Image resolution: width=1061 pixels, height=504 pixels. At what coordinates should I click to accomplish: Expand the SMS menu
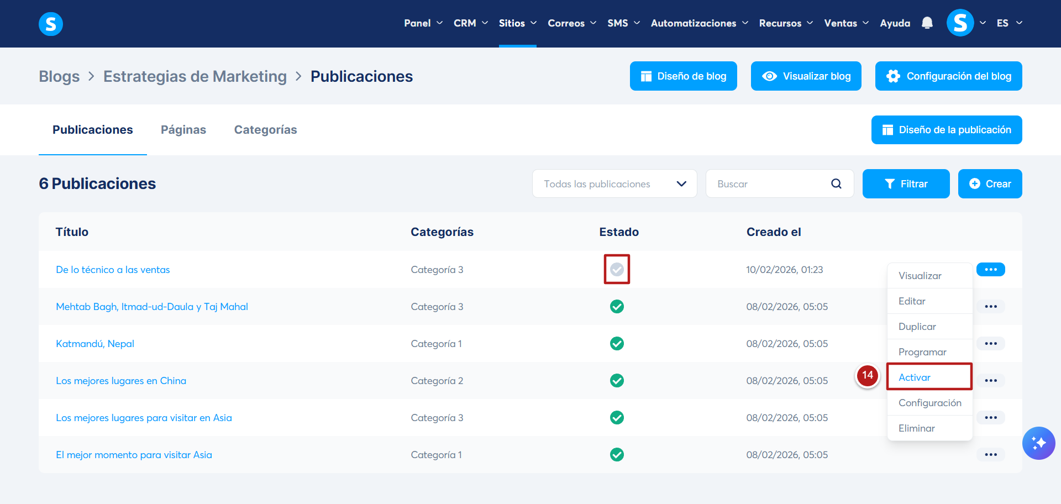(x=623, y=23)
